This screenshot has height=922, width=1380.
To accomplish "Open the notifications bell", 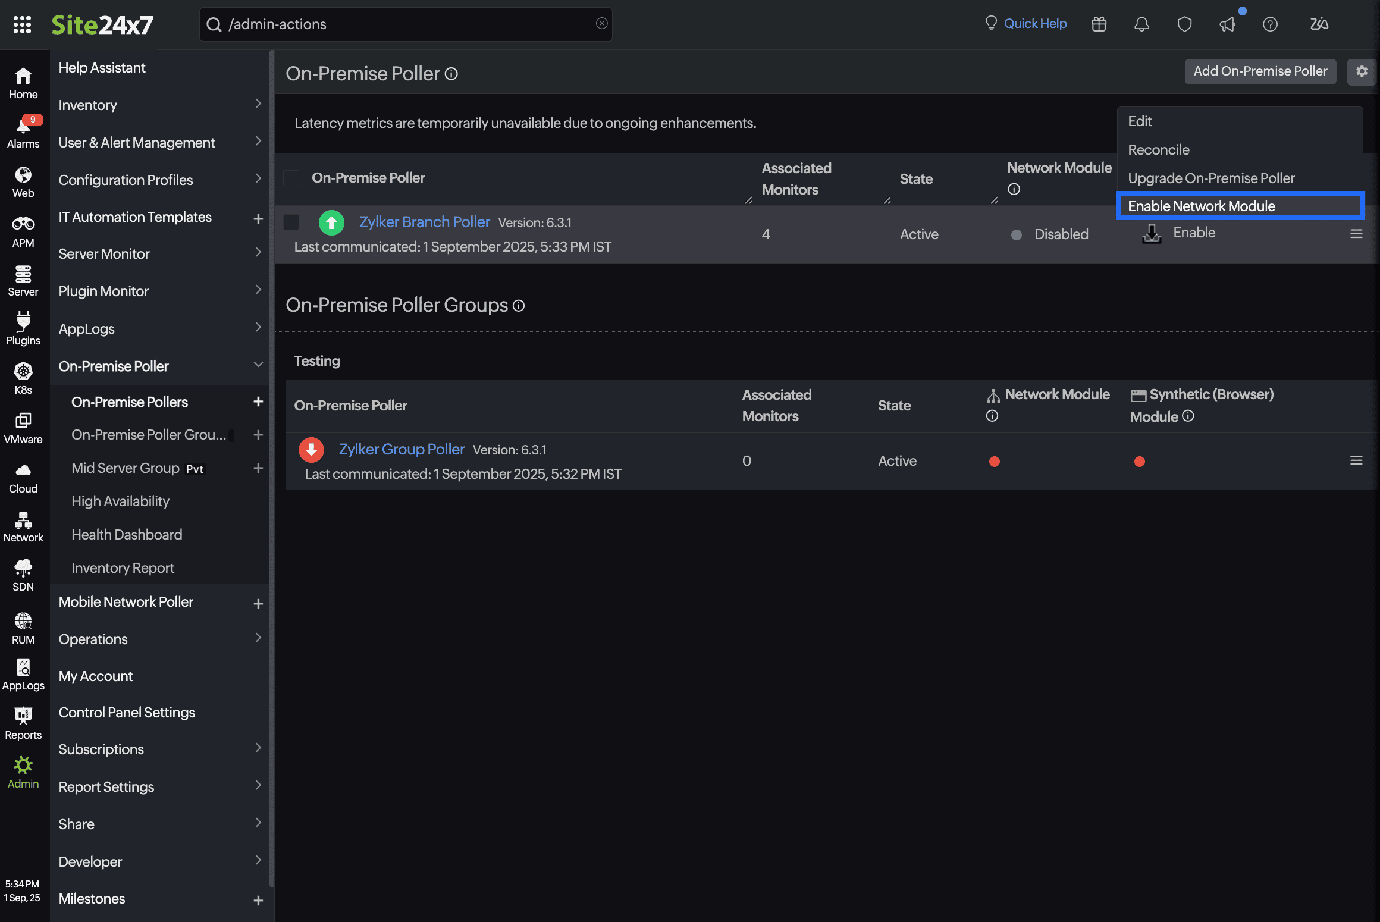I will coord(1141,24).
